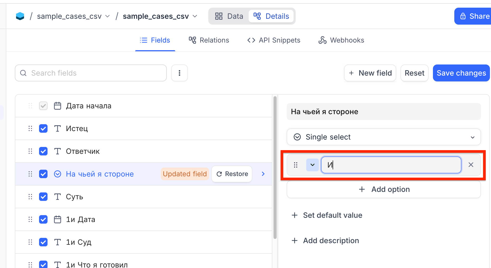
Task: Open the Fields tab
Action: tap(155, 40)
